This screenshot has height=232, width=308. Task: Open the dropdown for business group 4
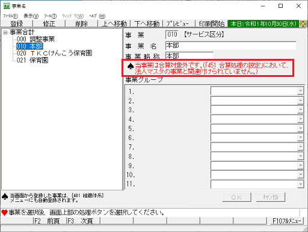[x=300, y=119]
